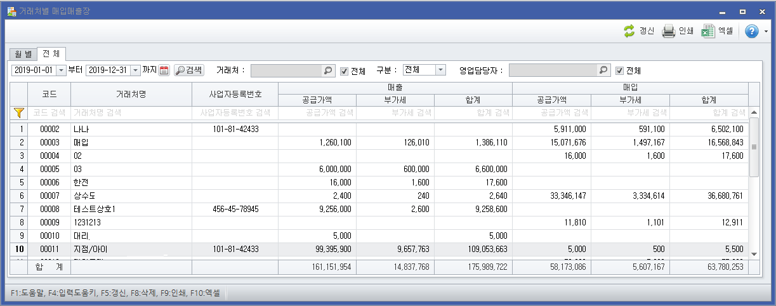Click the 3,334,614 purchase VAT cell
The height and width of the screenshot is (306, 776).
(x=630, y=196)
